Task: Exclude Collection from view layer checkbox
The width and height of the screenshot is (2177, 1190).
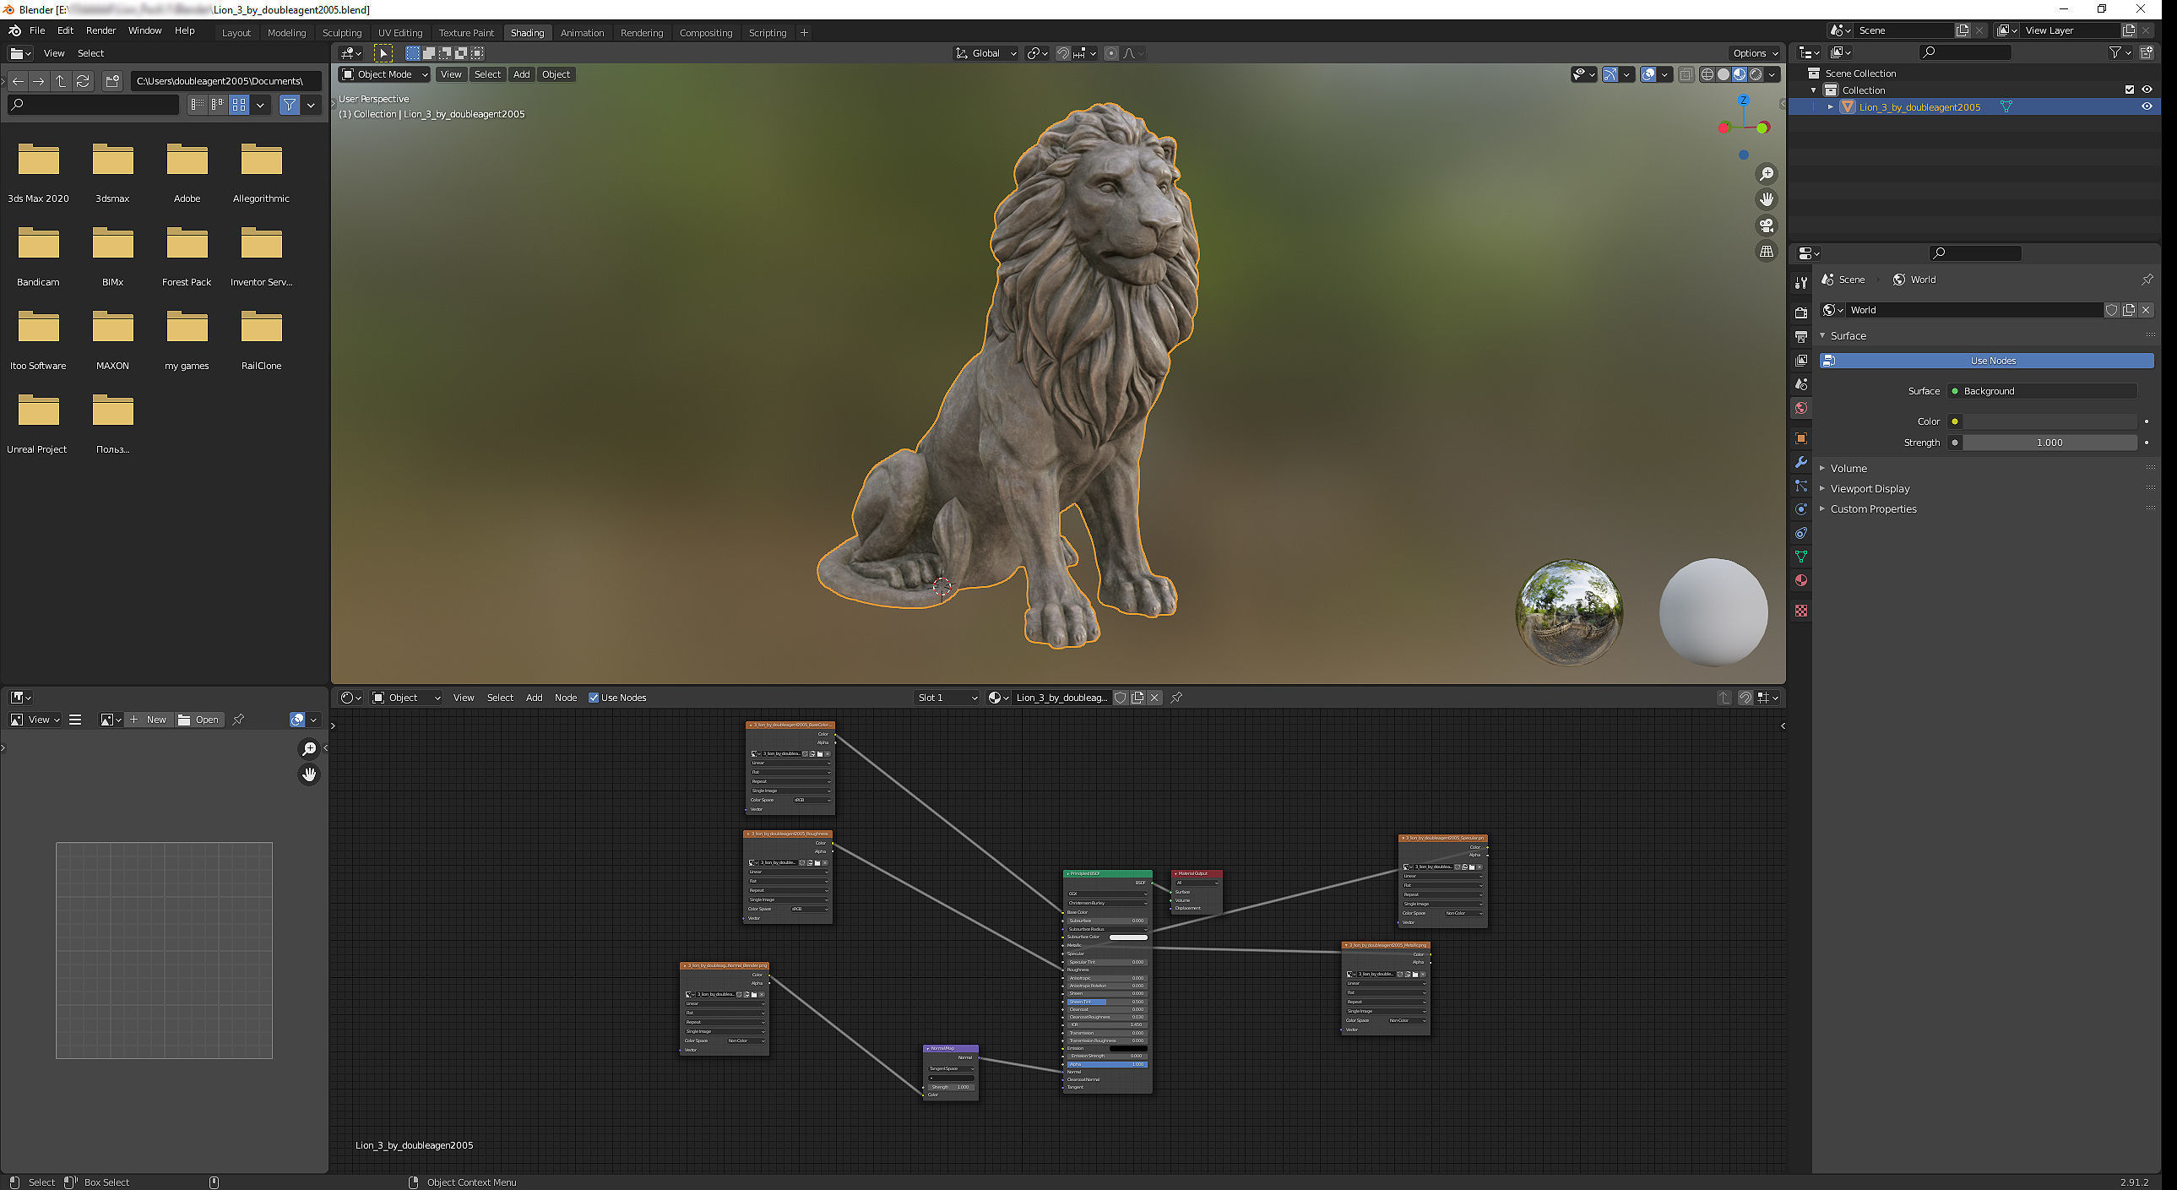Action: (2129, 90)
